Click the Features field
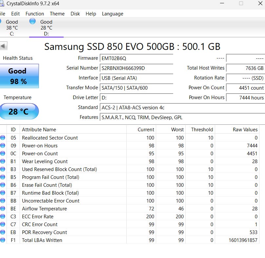This screenshot has width=265, height=258. click(182, 118)
